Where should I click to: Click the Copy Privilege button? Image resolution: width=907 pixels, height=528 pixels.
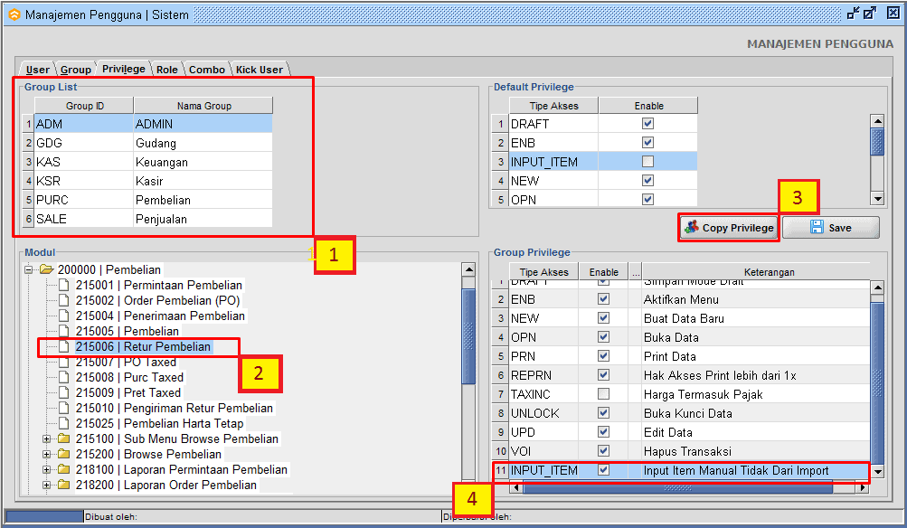click(729, 228)
